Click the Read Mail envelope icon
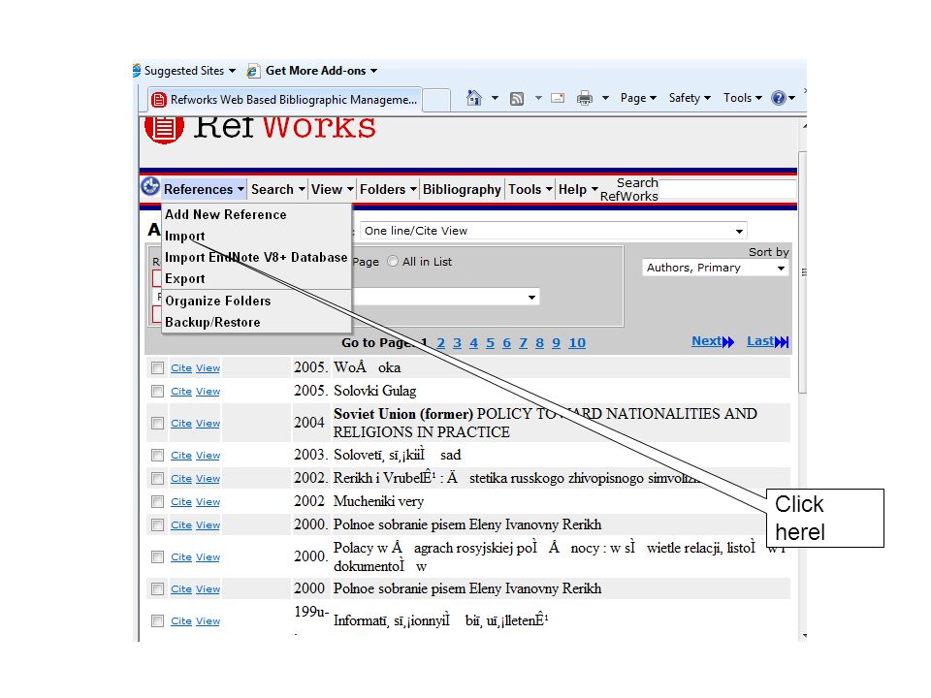 click(558, 98)
